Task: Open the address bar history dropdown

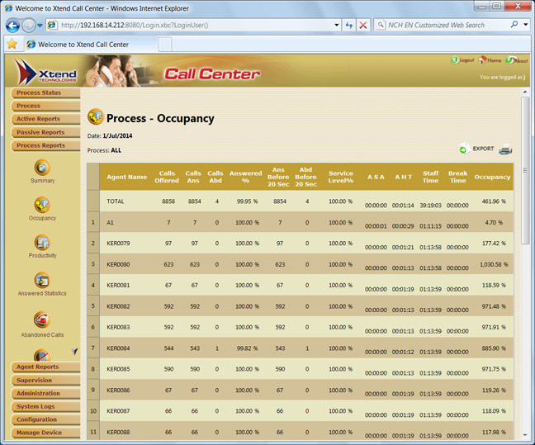Action: coord(336,25)
